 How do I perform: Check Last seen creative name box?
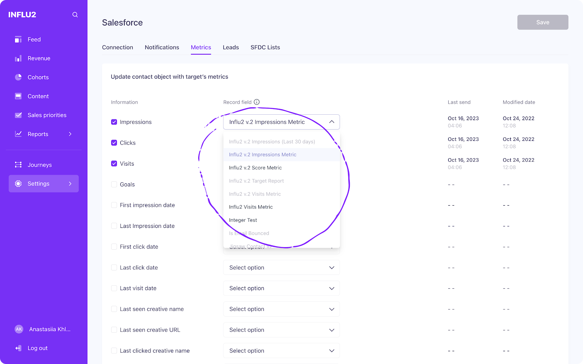[114, 309]
